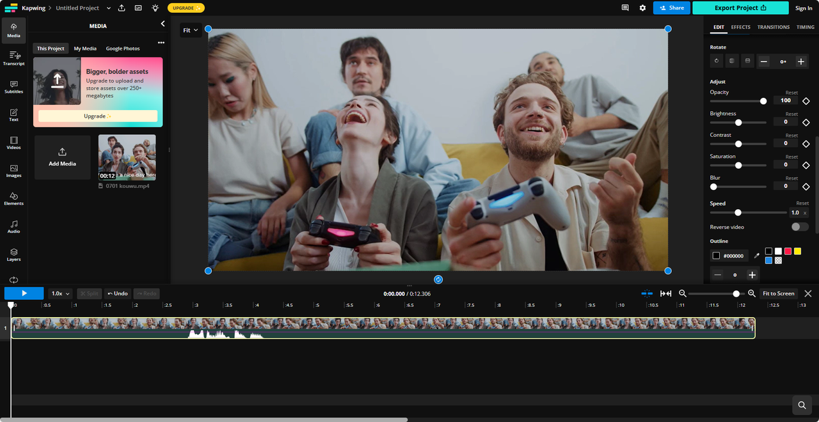This screenshot has width=819, height=422.
Task: Click the timeline zoom out magnifier
Action: point(683,293)
